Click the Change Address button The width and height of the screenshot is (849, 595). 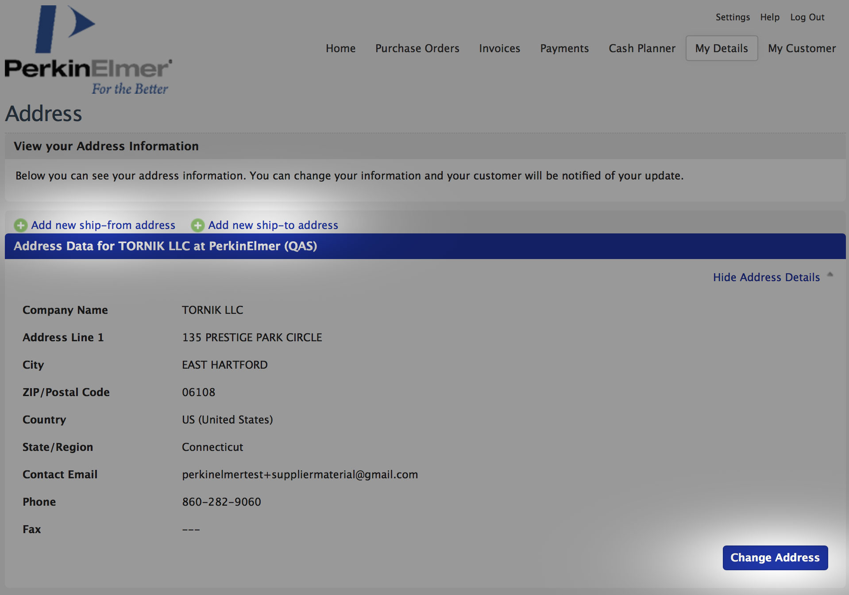click(775, 557)
